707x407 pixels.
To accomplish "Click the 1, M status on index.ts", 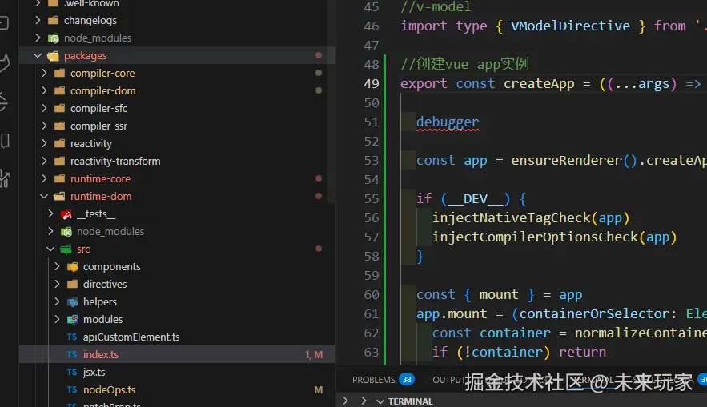I will (x=314, y=355).
